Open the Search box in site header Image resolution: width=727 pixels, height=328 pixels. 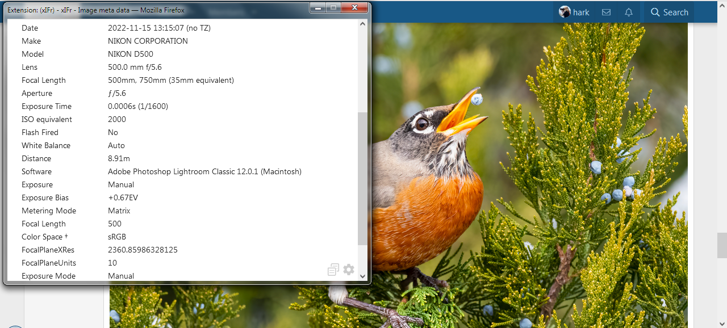click(669, 12)
